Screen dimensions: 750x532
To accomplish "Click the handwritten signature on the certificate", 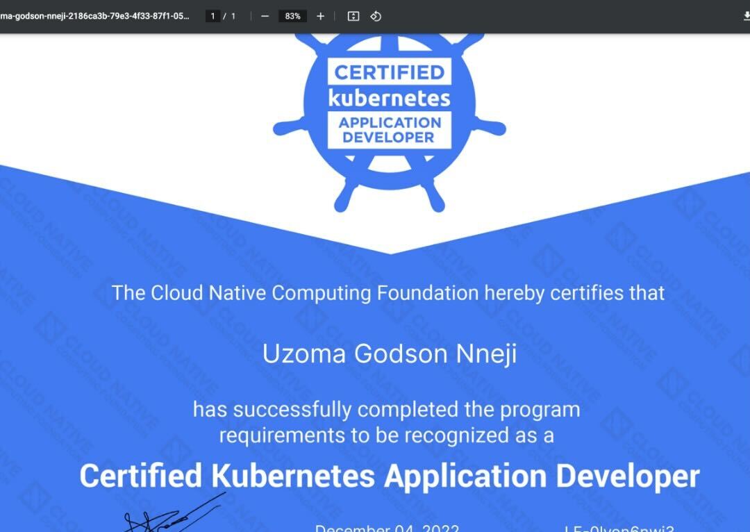I will (x=174, y=513).
